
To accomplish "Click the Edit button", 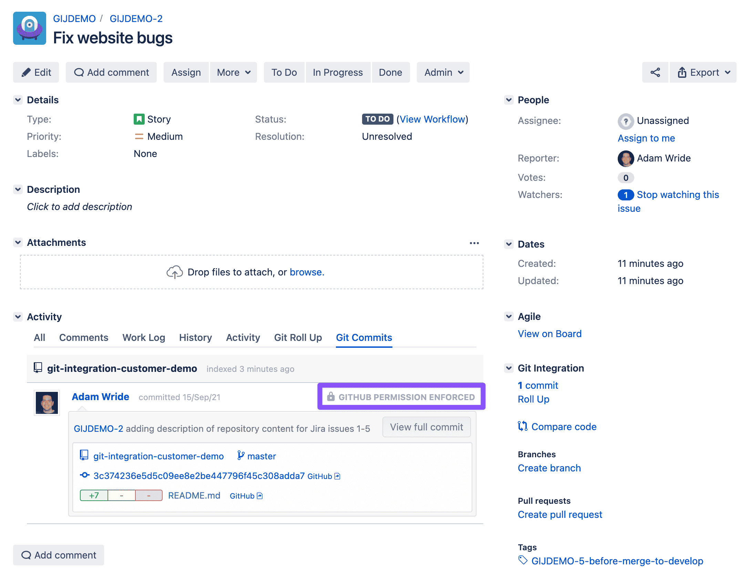I will coord(36,72).
